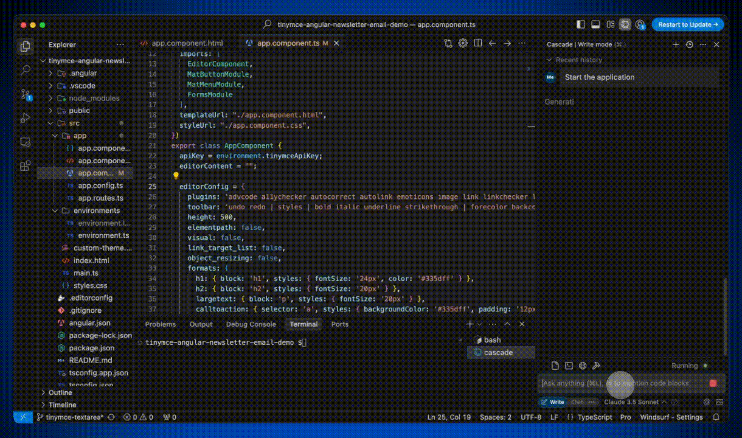Toggle the primary sidebar layout icon
This screenshot has height=438, width=742.
click(x=581, y=24)
